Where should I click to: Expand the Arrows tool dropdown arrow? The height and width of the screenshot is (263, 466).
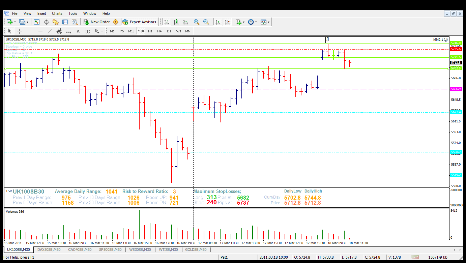(102, 31)
